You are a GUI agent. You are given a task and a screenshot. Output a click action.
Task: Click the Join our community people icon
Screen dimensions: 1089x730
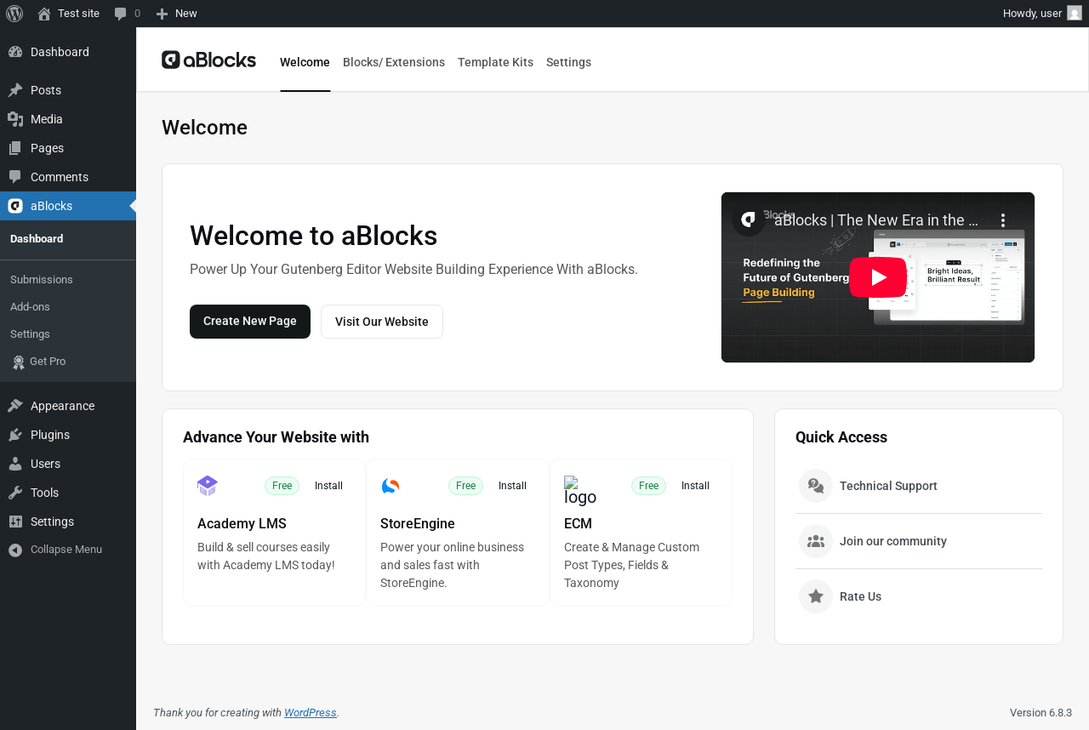(x=816, y=541)
